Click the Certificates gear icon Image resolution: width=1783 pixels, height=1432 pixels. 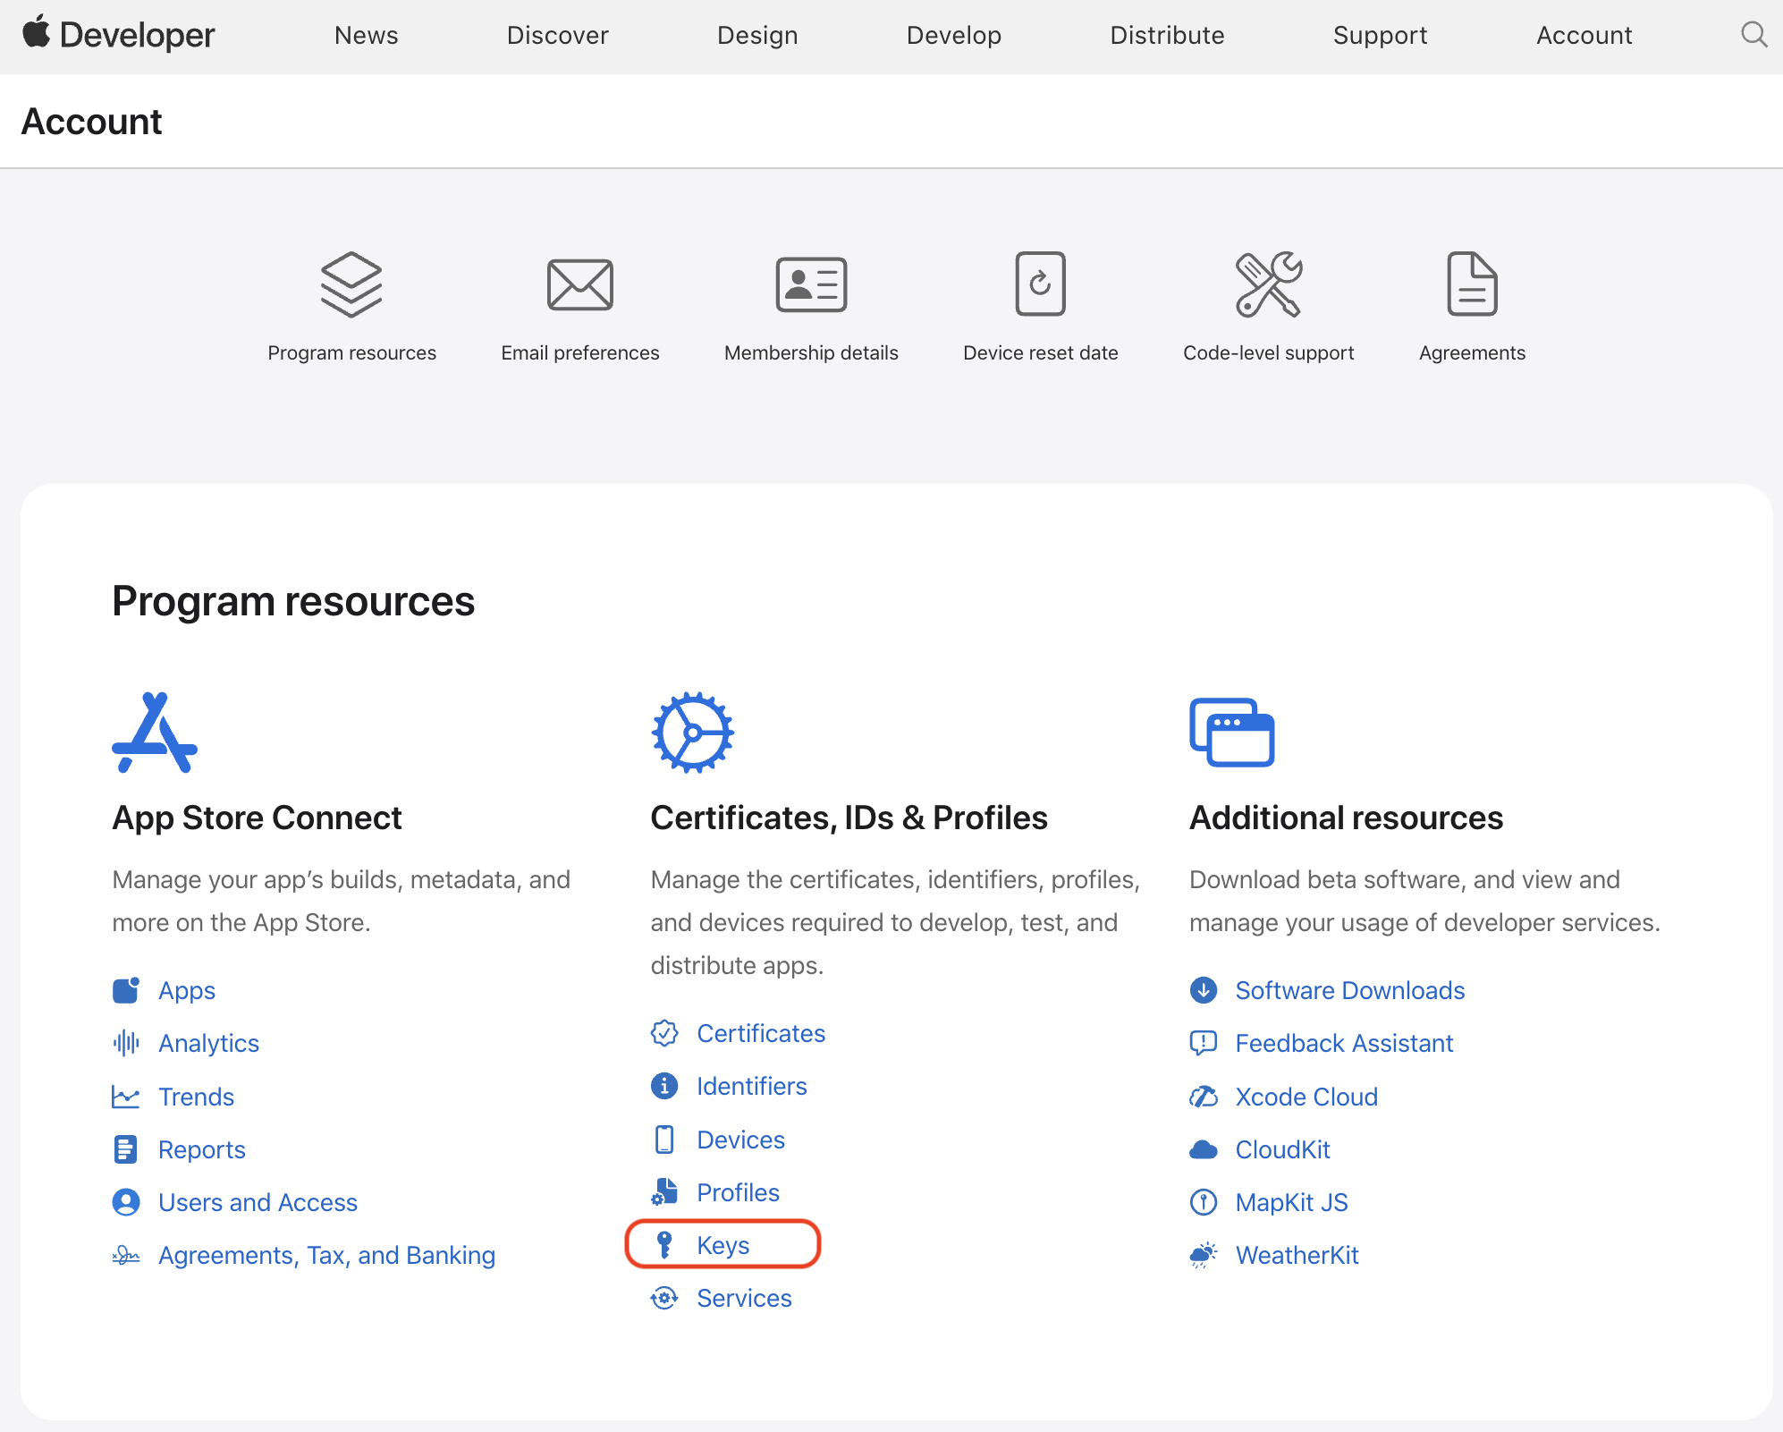point(693,733)
